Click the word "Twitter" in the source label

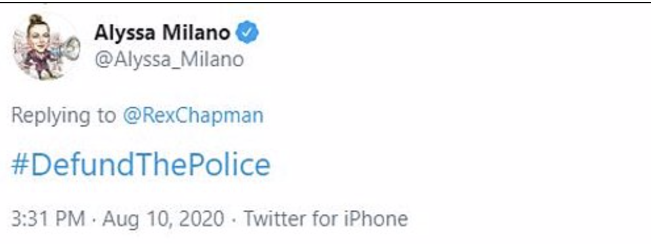click(x=274, y=218)
